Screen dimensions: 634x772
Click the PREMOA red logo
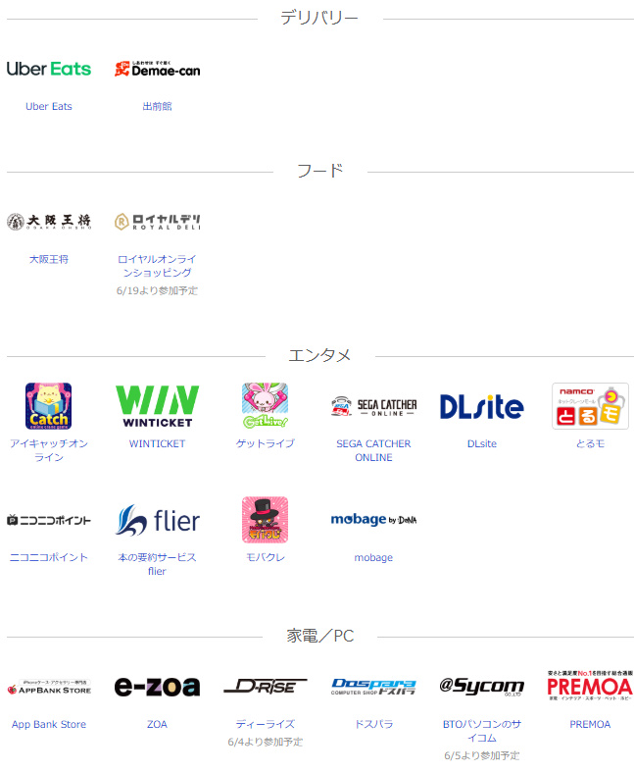coord(590,686)
